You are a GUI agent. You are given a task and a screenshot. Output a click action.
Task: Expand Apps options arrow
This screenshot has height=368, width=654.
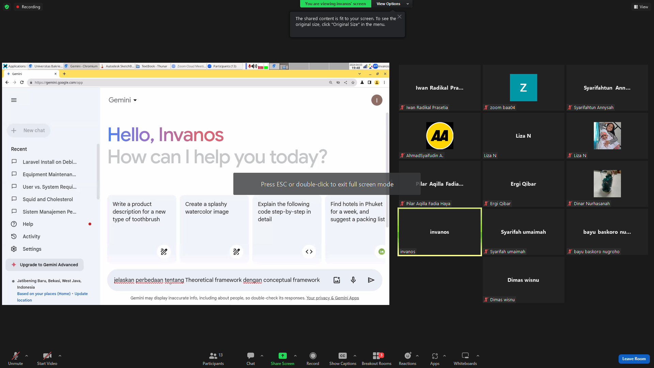[445, 356]
